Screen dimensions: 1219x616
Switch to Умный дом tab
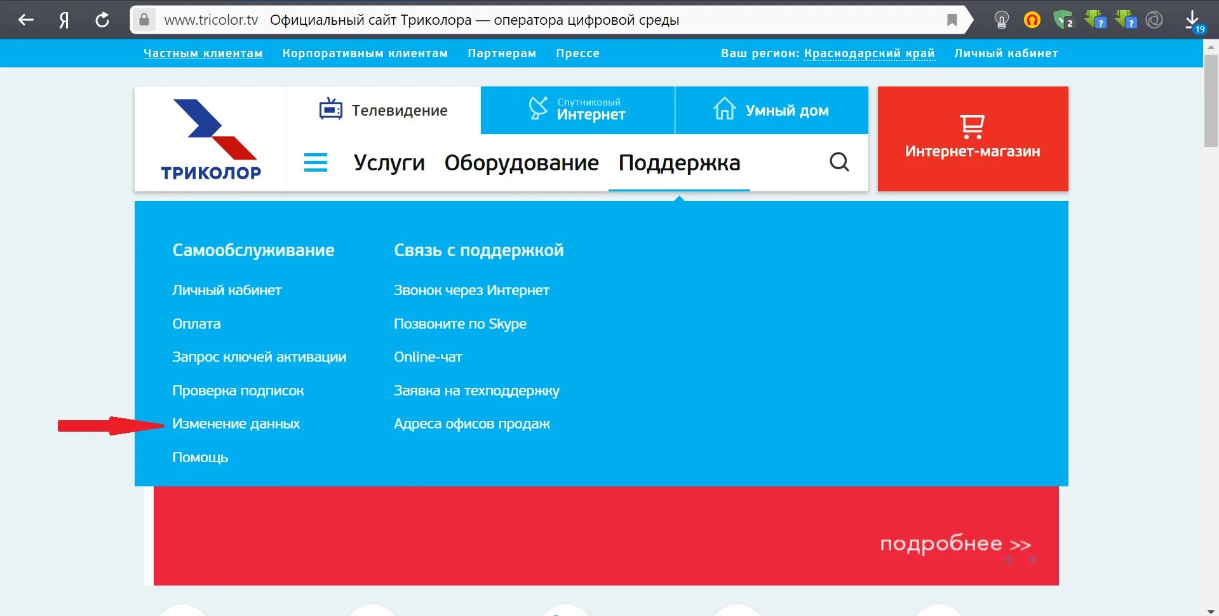(771, 110)
